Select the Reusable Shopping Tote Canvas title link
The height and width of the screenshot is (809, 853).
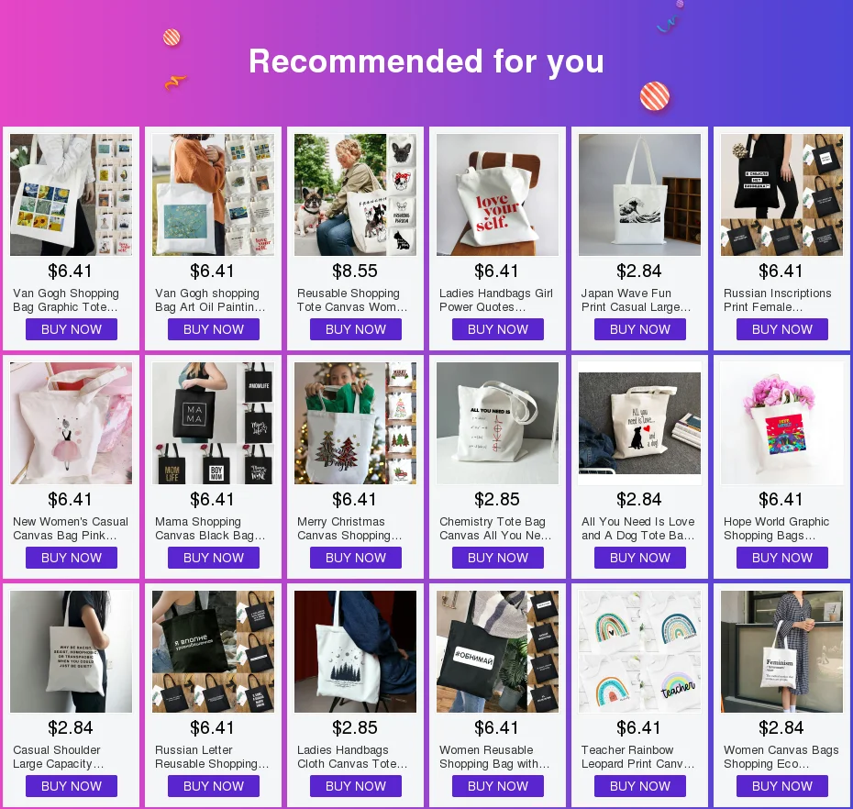[352, 300]
